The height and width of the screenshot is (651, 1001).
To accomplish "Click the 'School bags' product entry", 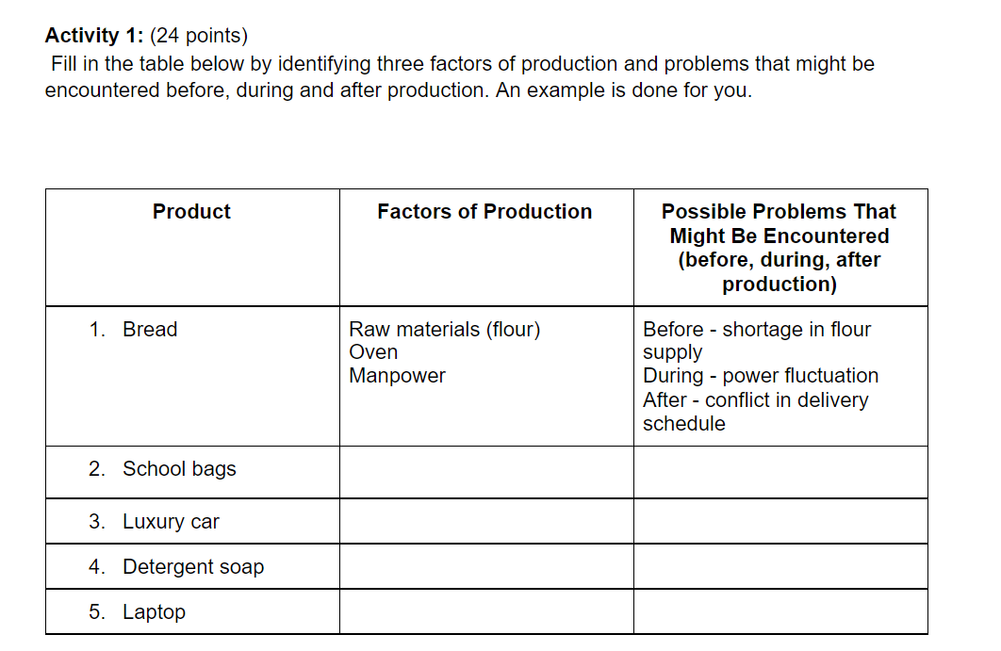I will pyautogui.click(x=179, y=469).
